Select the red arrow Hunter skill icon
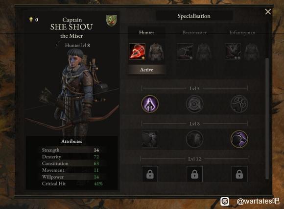The width and height of the screenshot is (284, 209). coord(137,52)
